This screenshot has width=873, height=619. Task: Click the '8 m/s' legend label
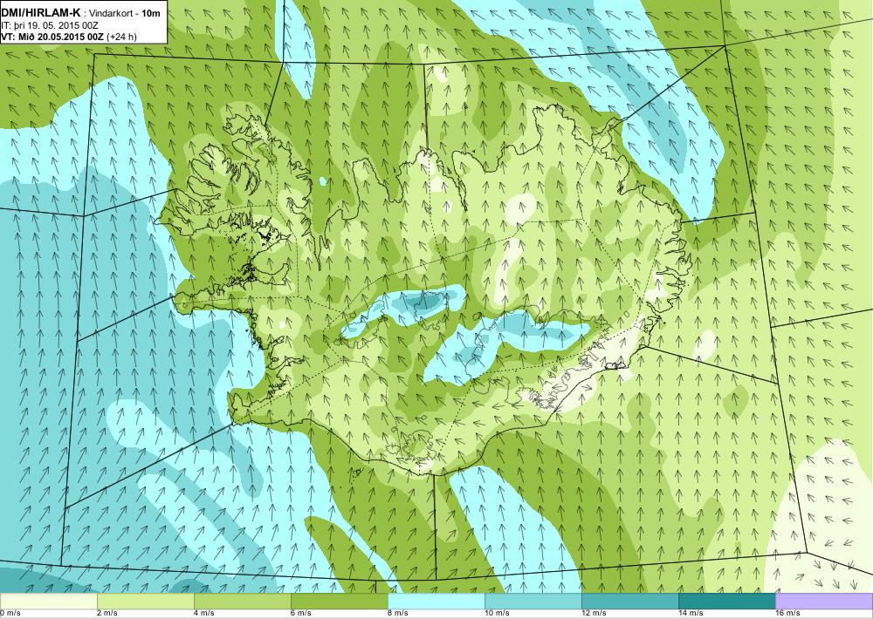click(398, 614)
